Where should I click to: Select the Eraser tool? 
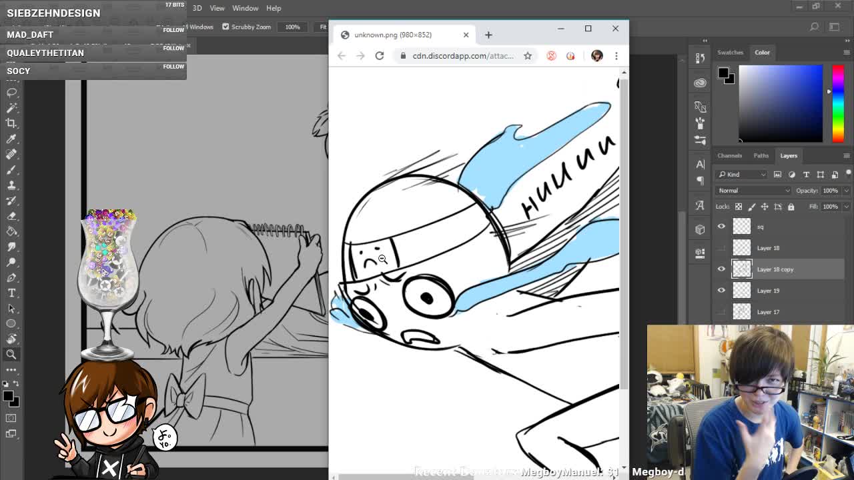(x=11, y=215)
